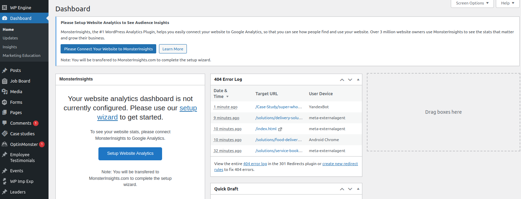Click the Media library icon
This screenshot has width=521, height=199.
4,91
